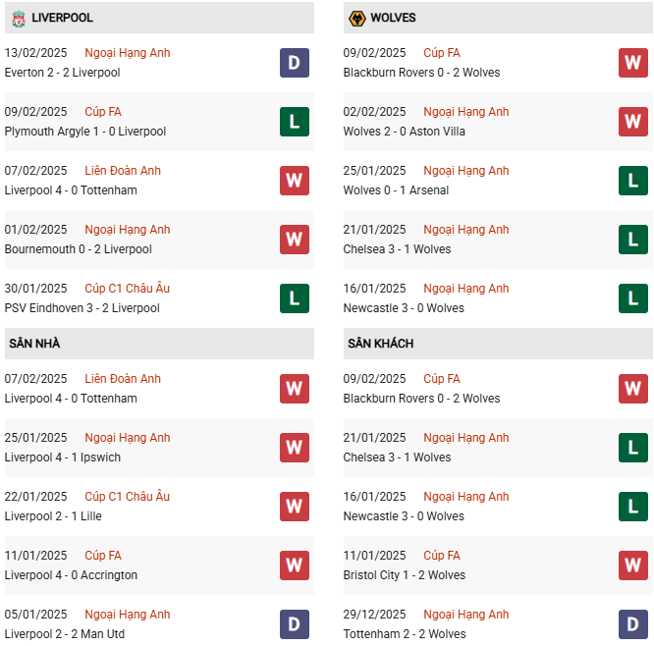Screen dimensions: 654x646
Task: Switch to the Sân Khách section header
Action: [x=380, y=344]
